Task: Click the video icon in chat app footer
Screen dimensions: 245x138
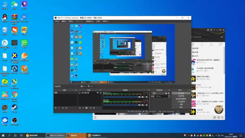Action: point(215,117)
